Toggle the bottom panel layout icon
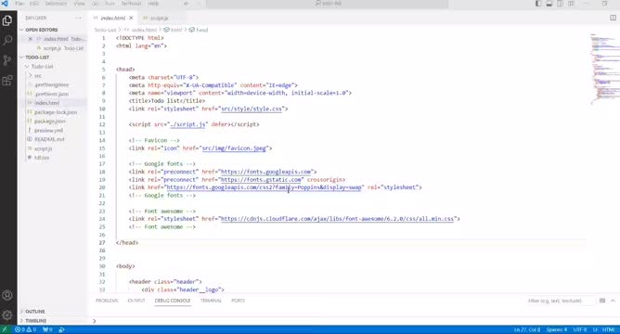Screen dimensions: 620x334 [549, 4]
